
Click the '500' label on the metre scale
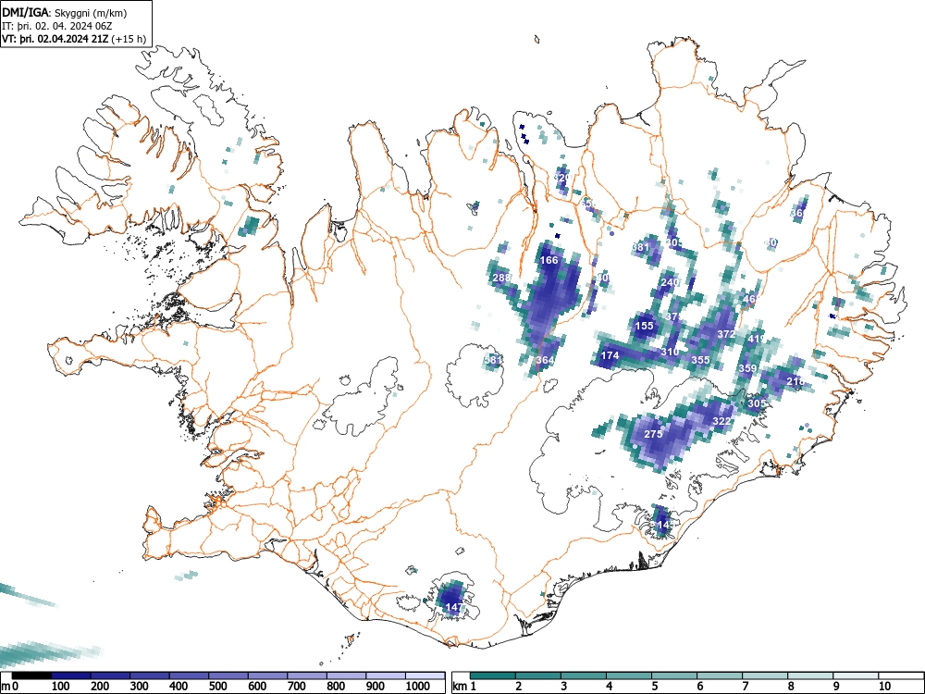click(217, 687)
